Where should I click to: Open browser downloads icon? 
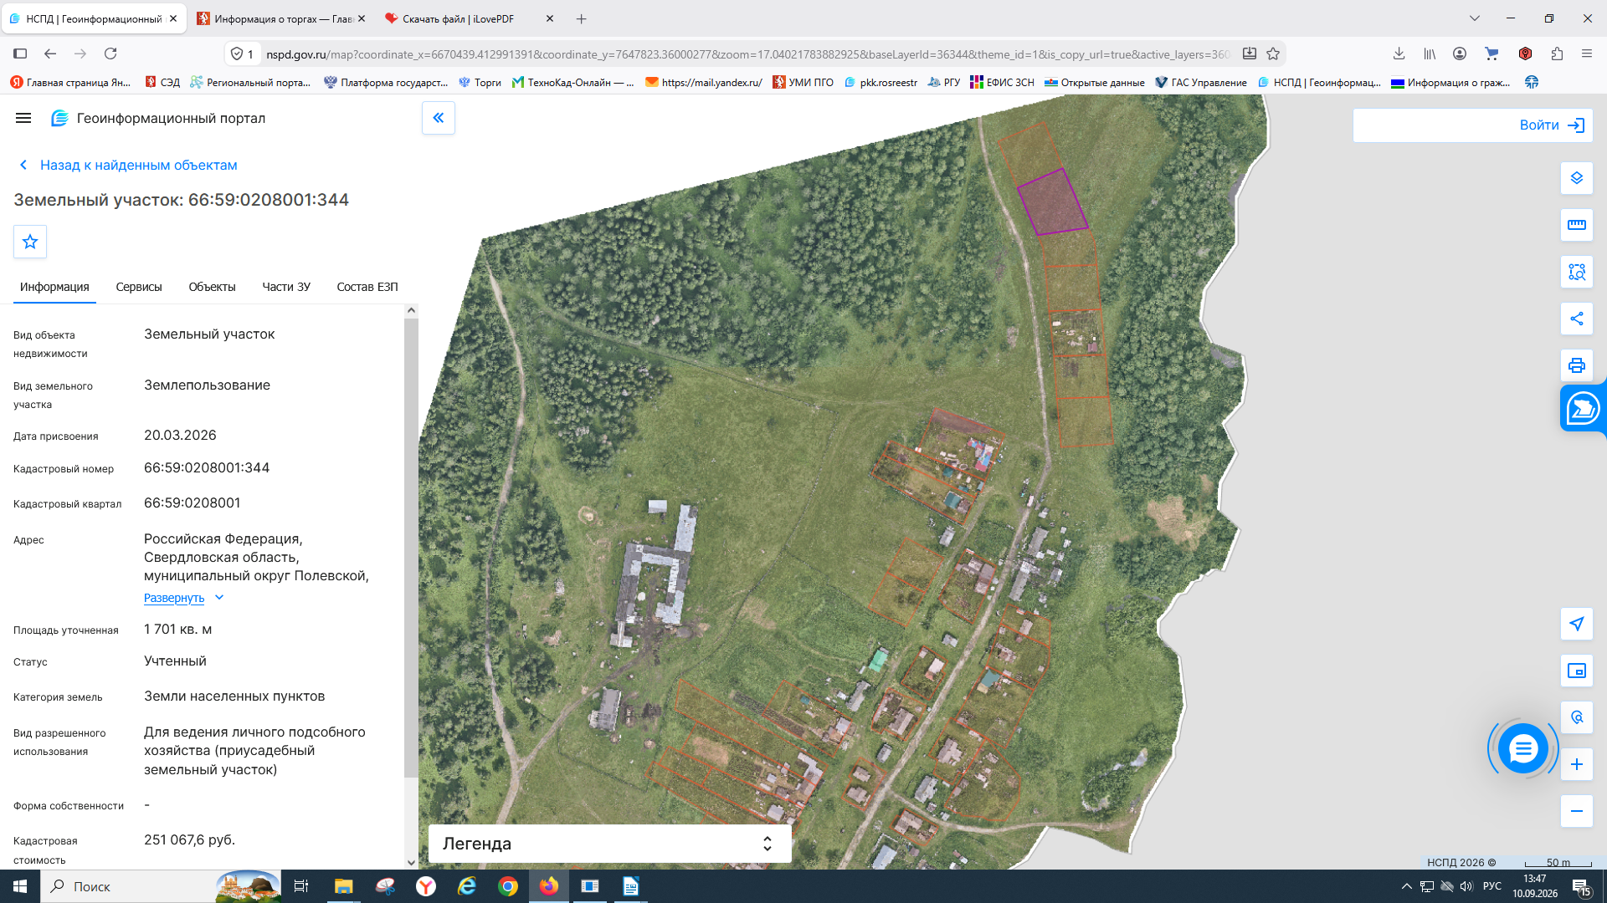coord(1399,54)
